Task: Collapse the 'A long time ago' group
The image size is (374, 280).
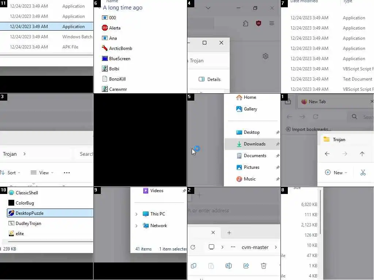Action: pos(99,8)
